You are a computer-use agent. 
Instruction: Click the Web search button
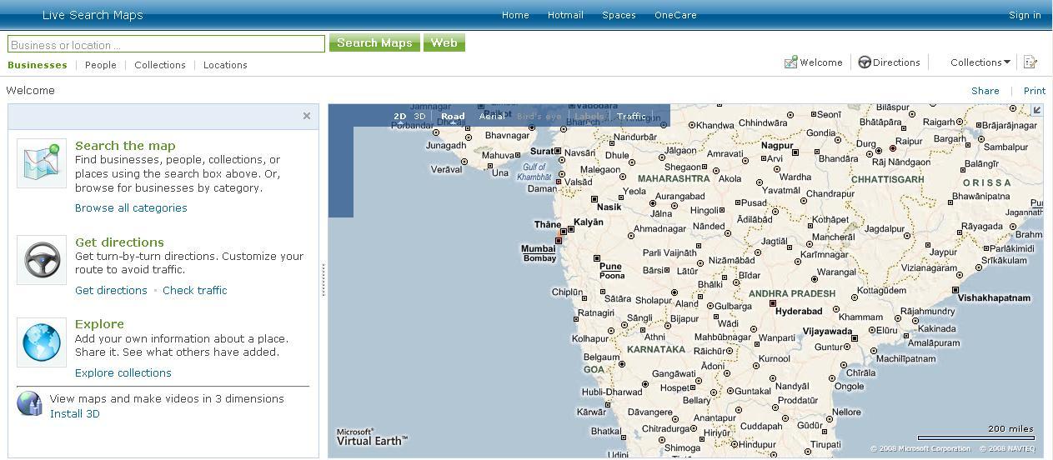(444, 43)
